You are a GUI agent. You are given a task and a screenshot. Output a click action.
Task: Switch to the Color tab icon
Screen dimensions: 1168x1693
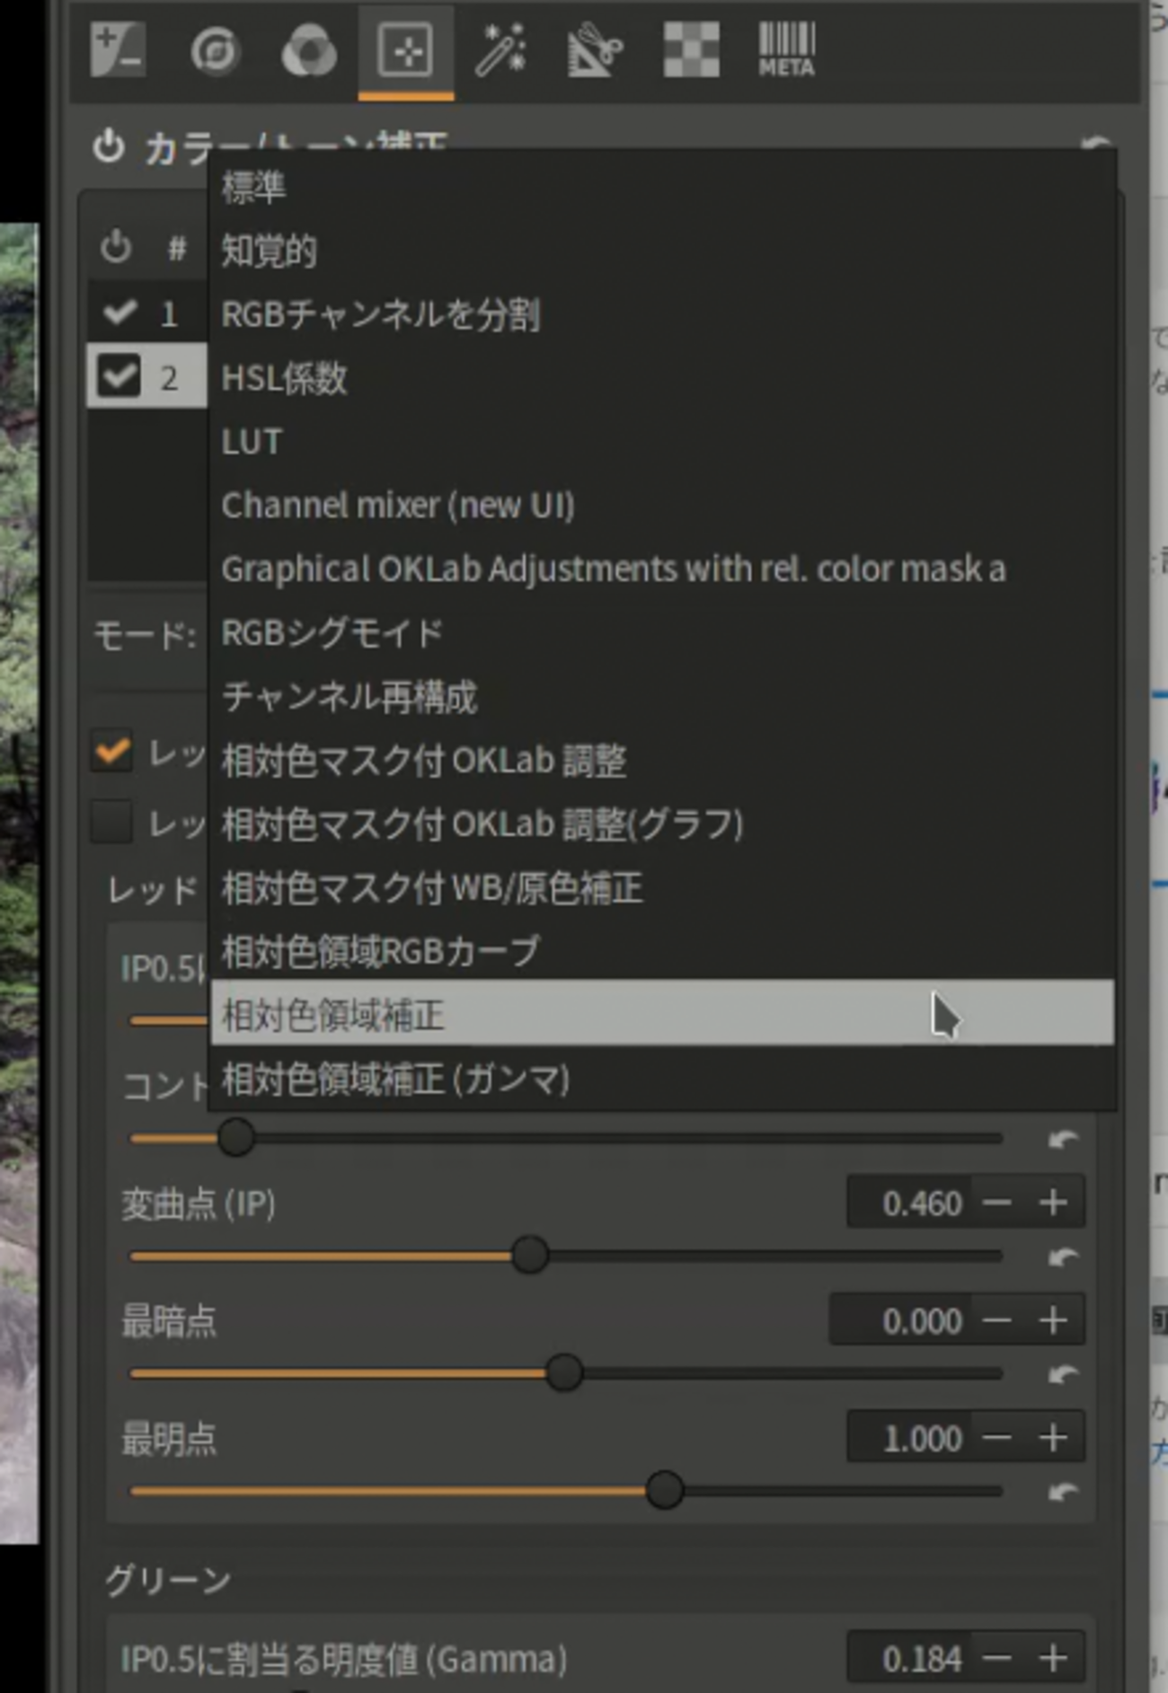click(309, 52)
